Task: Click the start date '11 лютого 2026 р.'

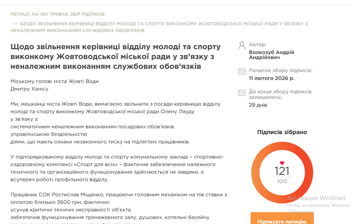Action: coord(271,78)
